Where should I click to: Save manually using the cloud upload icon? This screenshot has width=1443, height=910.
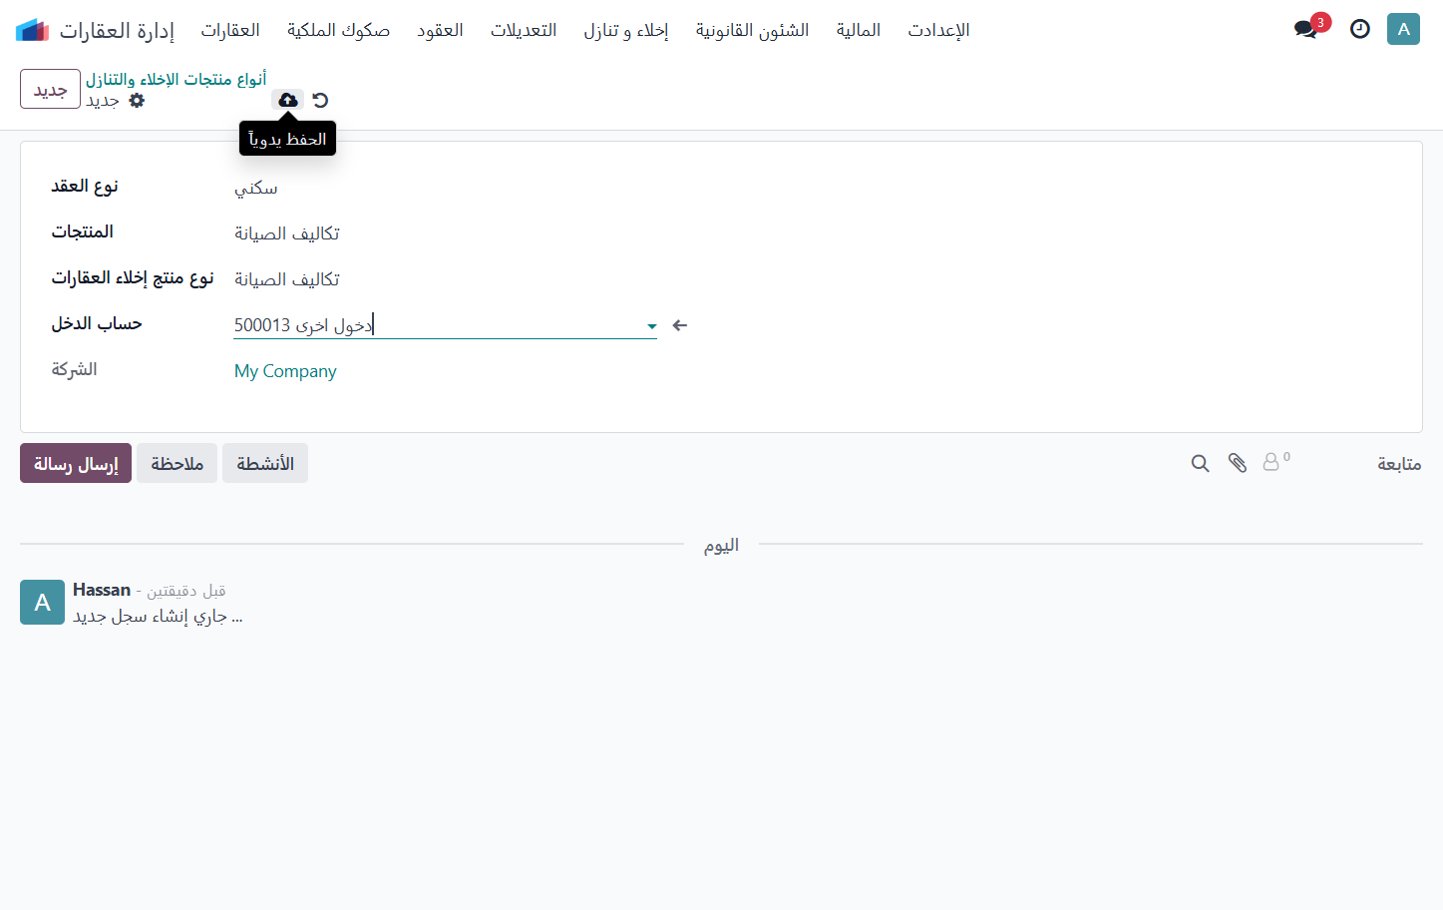tap(288, 100)
